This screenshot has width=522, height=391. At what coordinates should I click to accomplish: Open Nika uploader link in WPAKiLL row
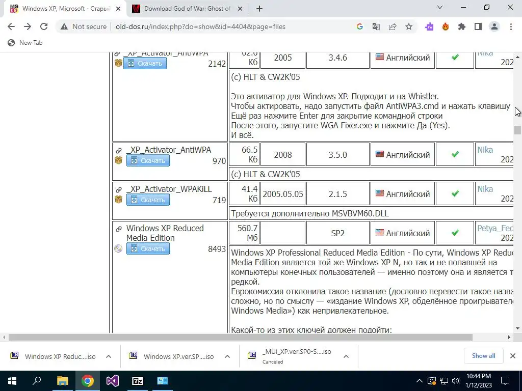pyautogui.click(x=485, y=189)
